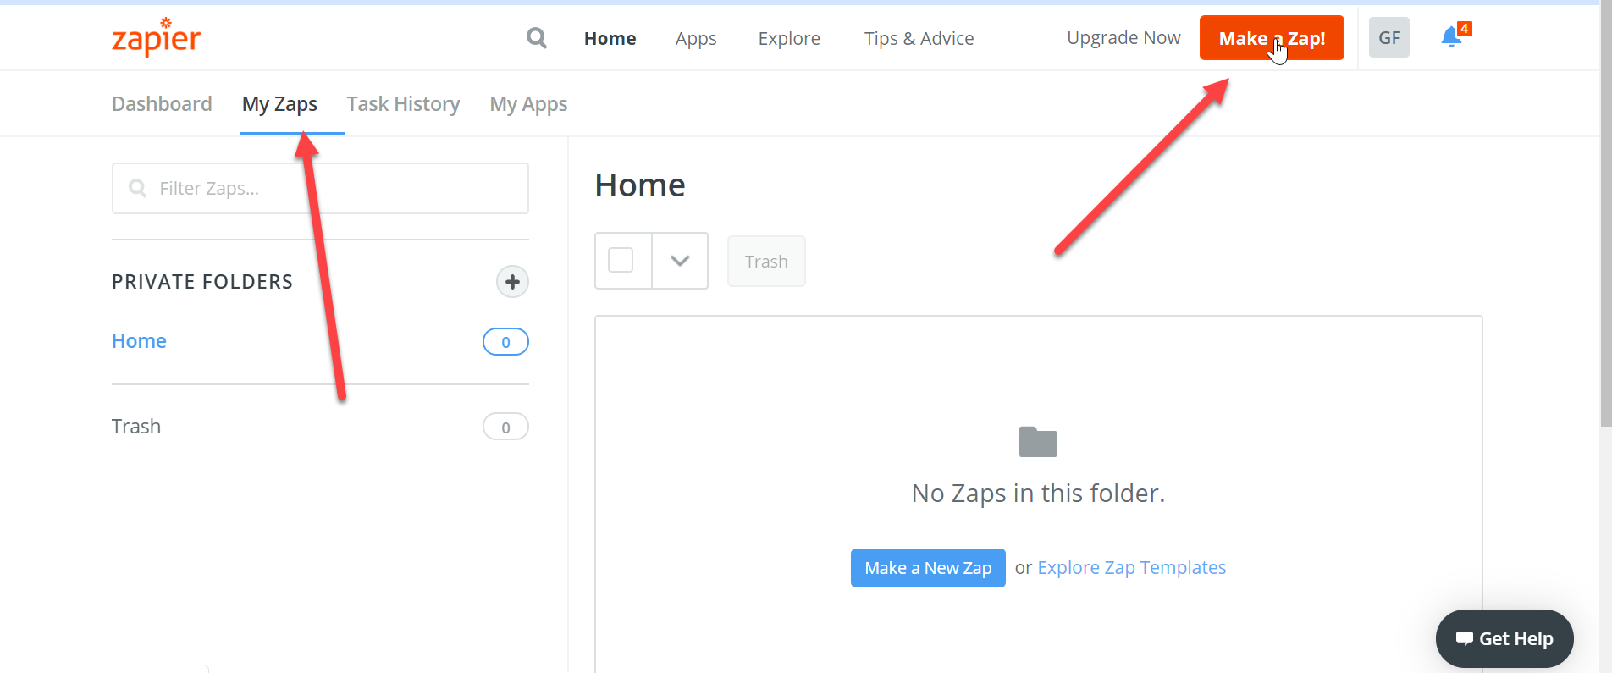Open search with the magnifier icon
This screenshot has height=673, width=1612.
[x=537, y=38]
